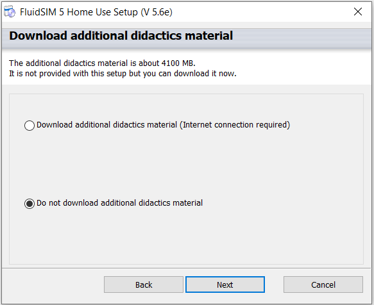The image size is (374, 305).
Task: Proceed by clicking the Next button
Action: click(x=225, y=284)
